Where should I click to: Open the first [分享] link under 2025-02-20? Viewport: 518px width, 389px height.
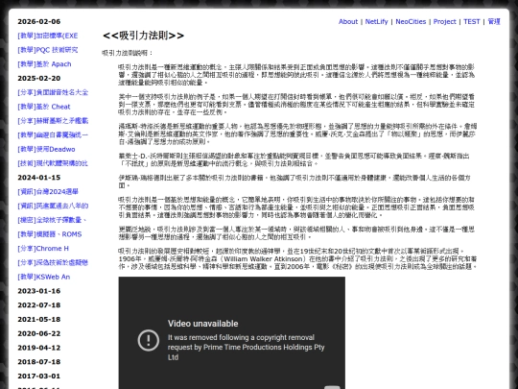point(53,92)
